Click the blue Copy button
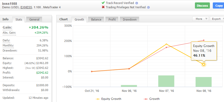The image size is (224, 102). (x=218, y=6)
